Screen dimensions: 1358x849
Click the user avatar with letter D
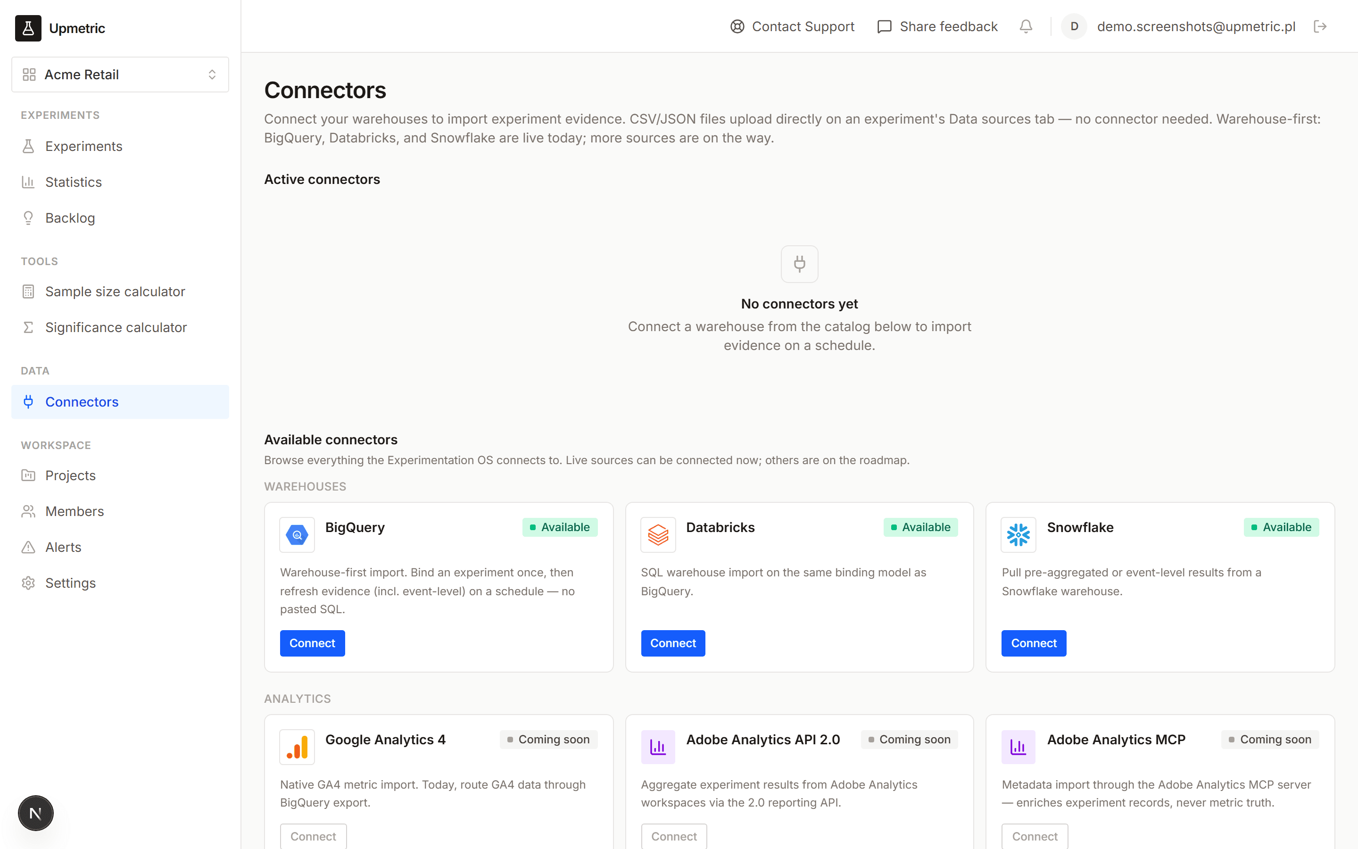click(x=1074, y=26)
